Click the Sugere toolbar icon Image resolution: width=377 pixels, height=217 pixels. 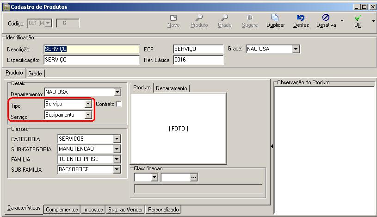(x=250, y=18)
